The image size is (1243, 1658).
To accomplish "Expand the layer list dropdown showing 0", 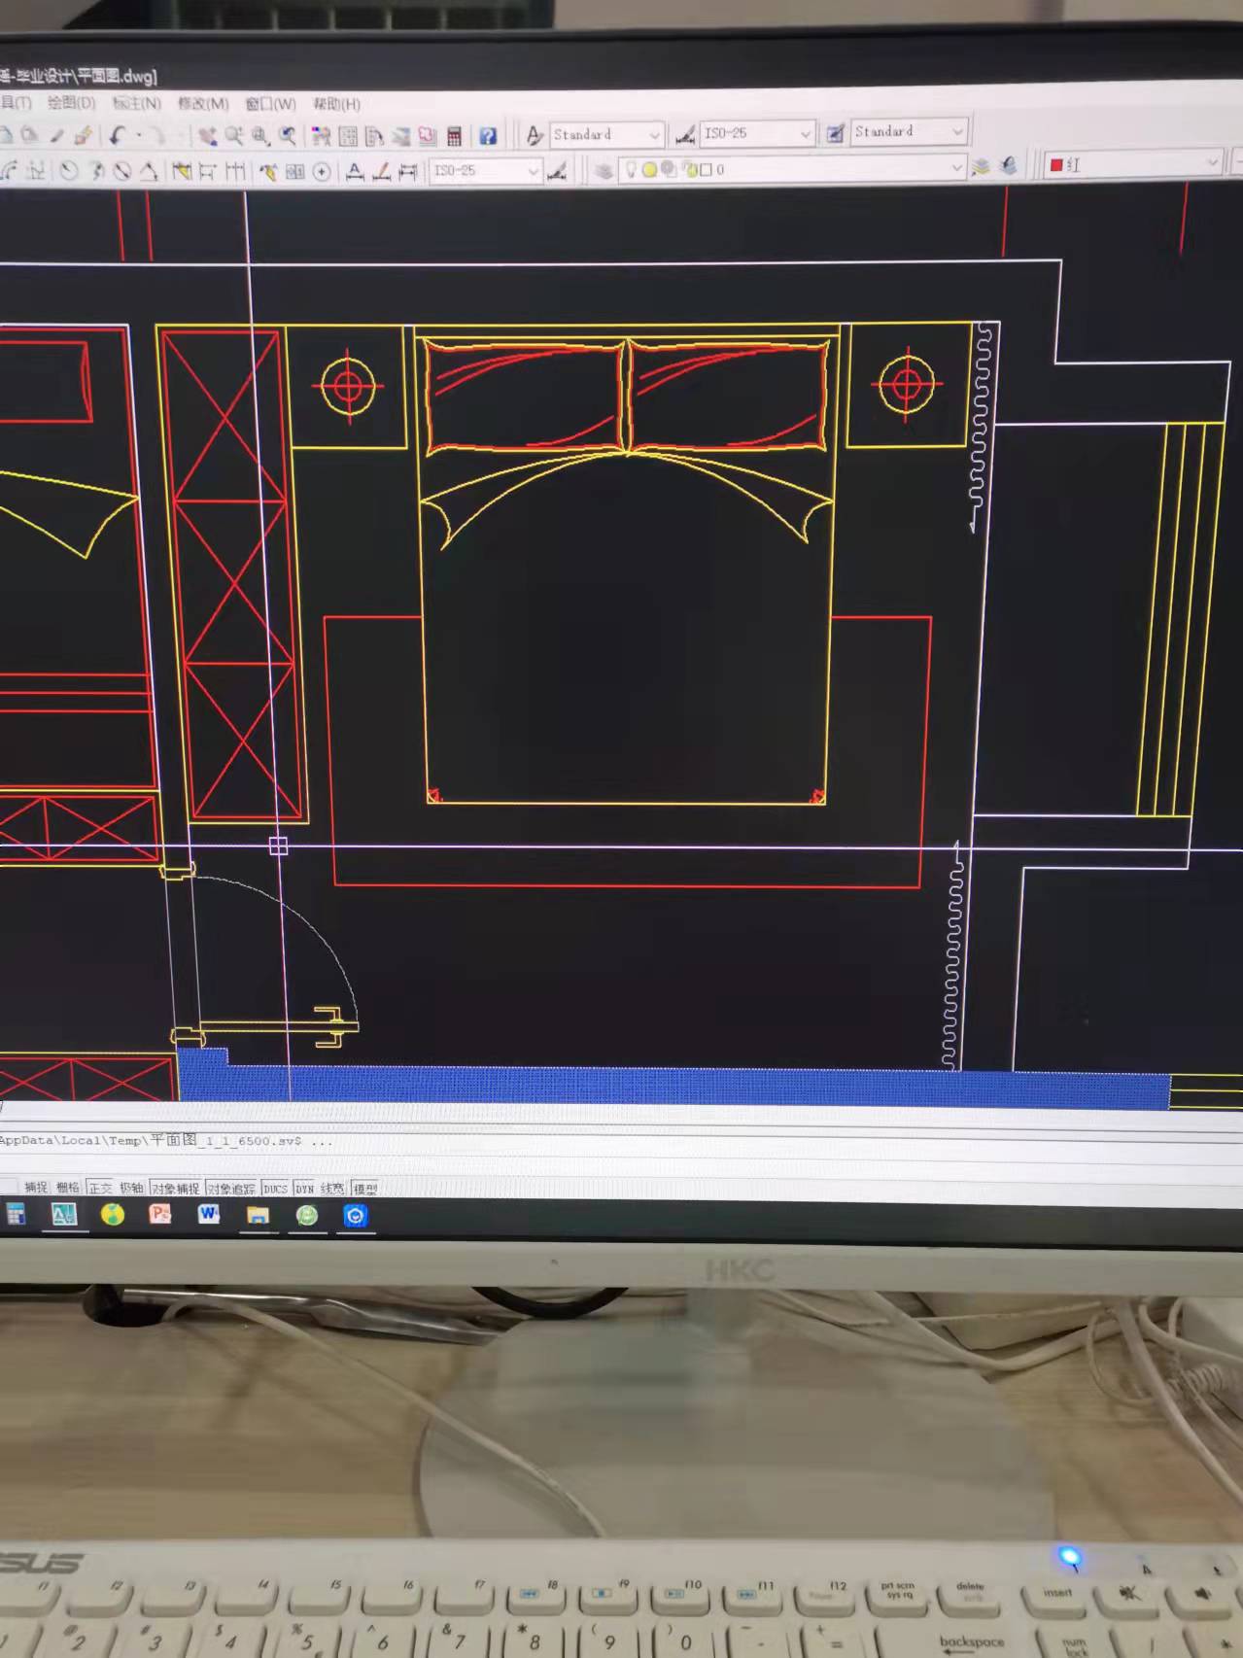I will tap(955, 168).
